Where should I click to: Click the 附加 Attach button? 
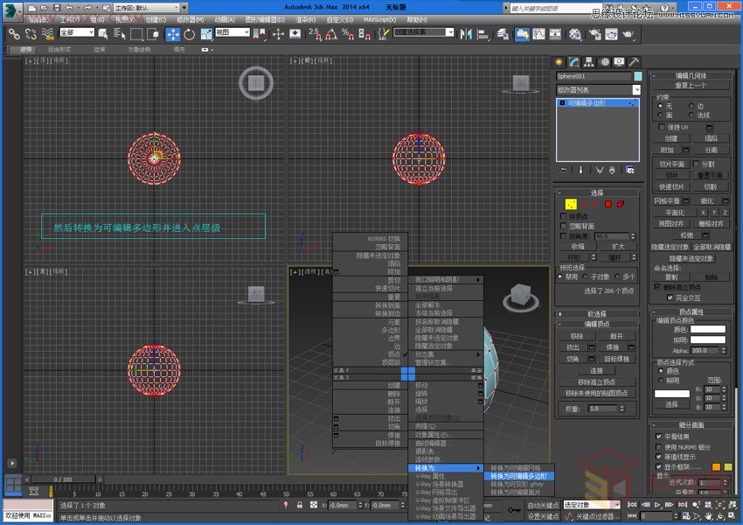668,150
